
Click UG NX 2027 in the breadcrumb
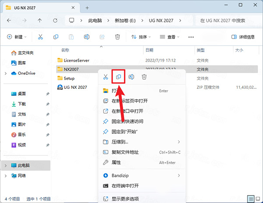(x=161, y=21)
